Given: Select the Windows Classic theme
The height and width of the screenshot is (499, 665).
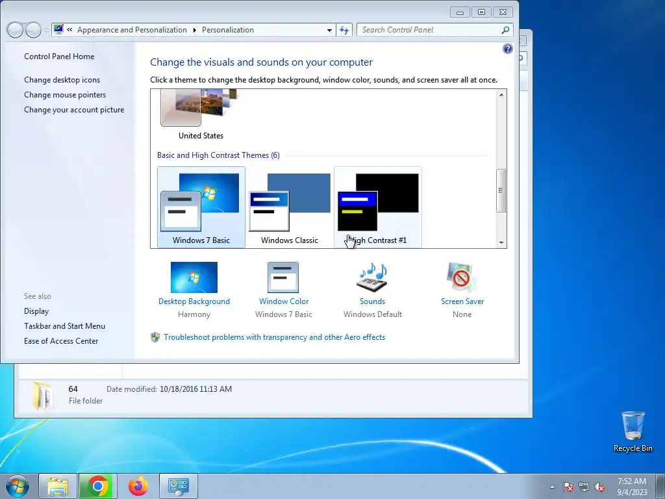Looking at the screenshot, I should click(289, 207).
